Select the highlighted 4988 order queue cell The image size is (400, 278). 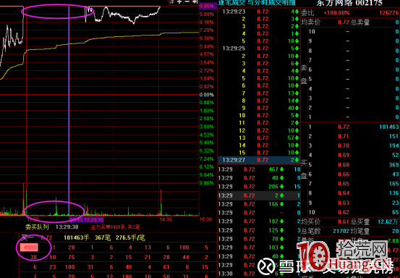30,247
